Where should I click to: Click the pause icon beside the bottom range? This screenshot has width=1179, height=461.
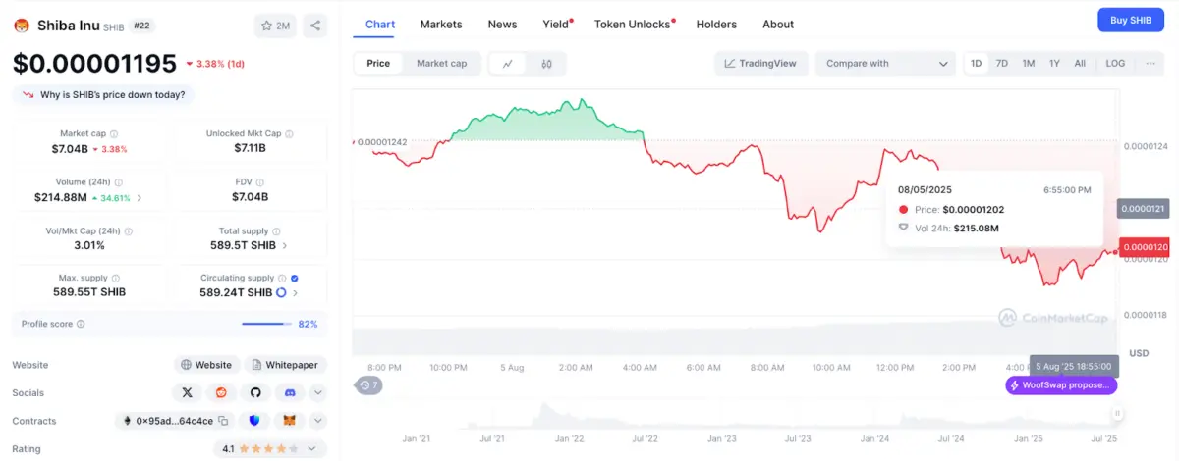1115,414
